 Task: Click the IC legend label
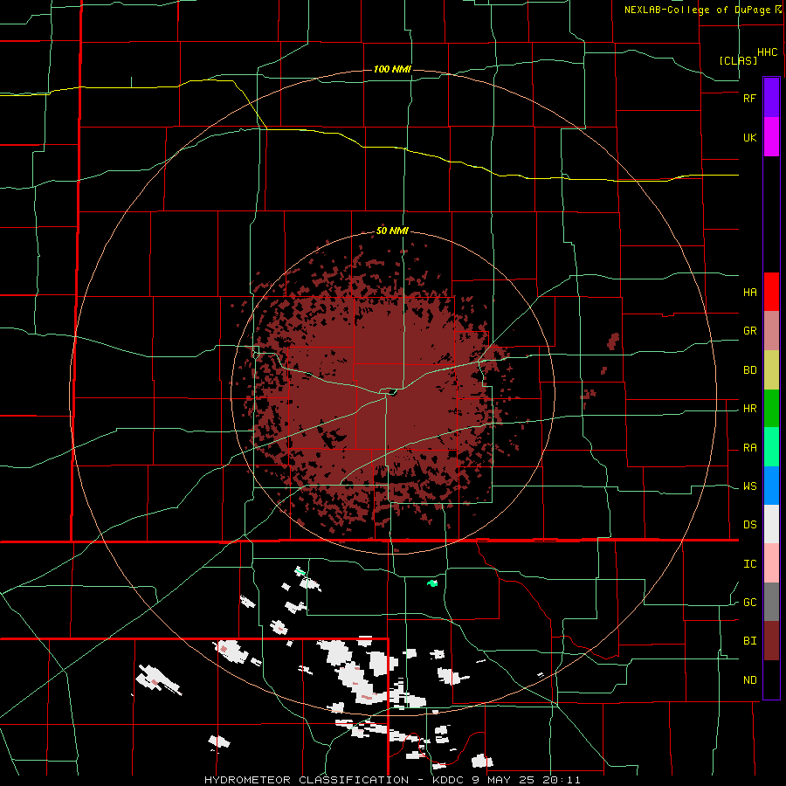pos(749,564)
